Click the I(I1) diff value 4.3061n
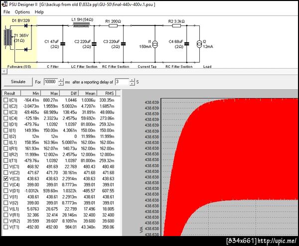This screenshot has height=246, width=299. point(70,130)
